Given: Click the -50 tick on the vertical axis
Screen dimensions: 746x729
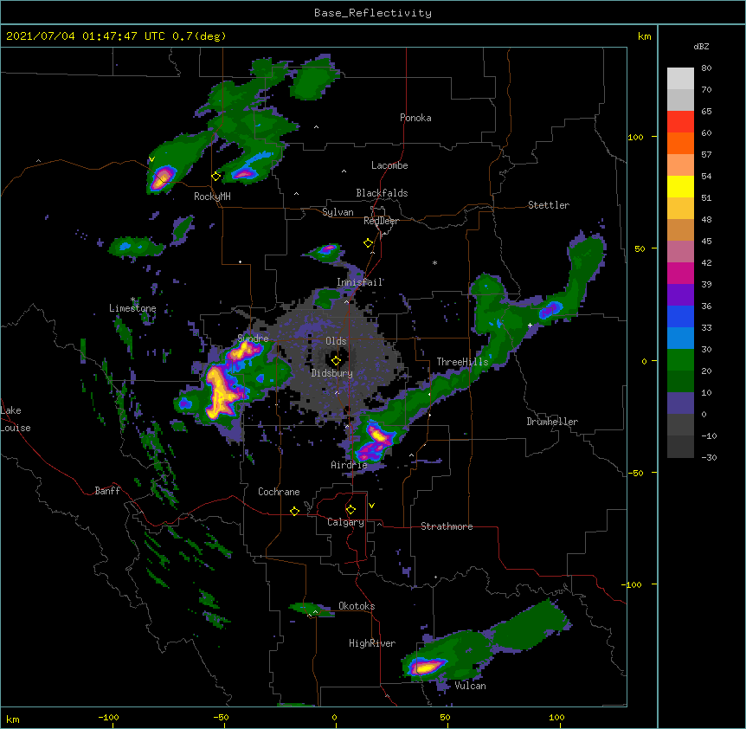Looking at the screenshot, I should (x=635, y=473).
